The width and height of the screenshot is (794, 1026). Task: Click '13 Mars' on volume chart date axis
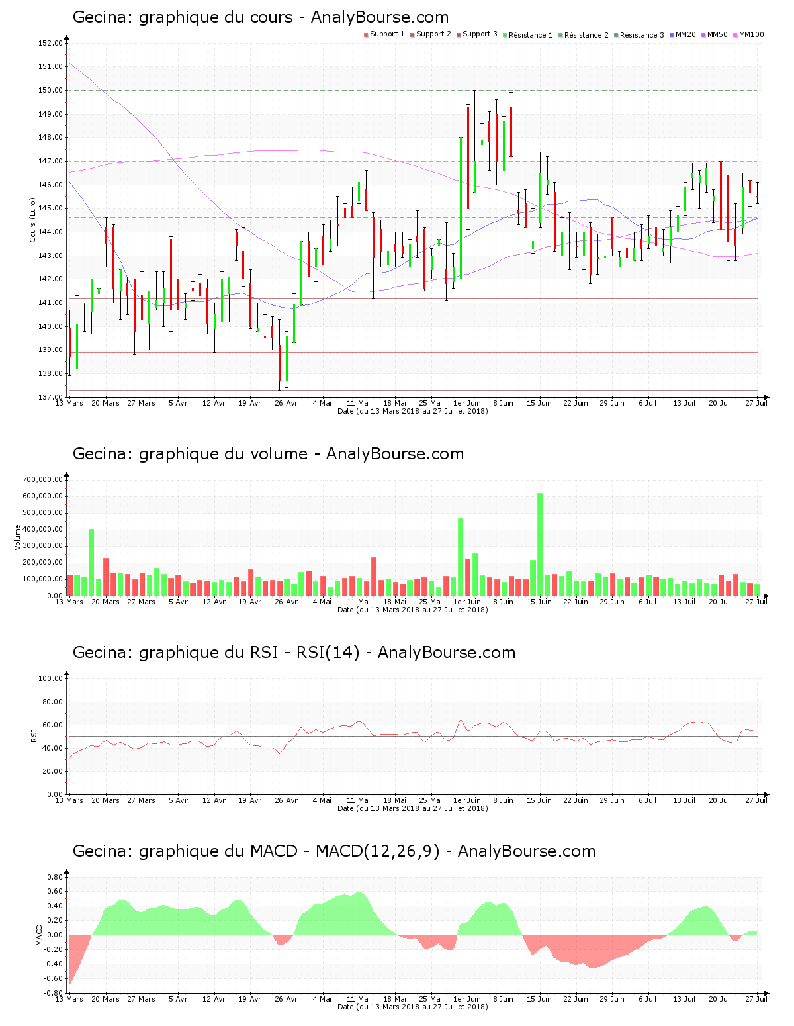pos(69,602)
